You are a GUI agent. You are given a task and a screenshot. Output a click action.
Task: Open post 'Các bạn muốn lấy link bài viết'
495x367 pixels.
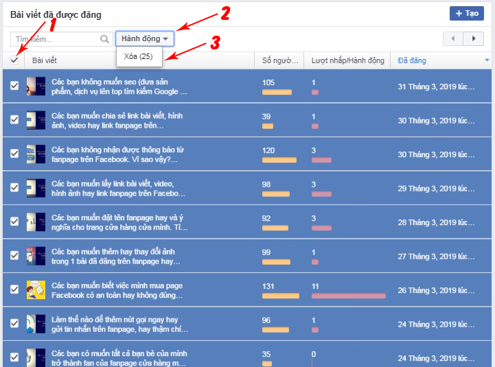(118, 189)
